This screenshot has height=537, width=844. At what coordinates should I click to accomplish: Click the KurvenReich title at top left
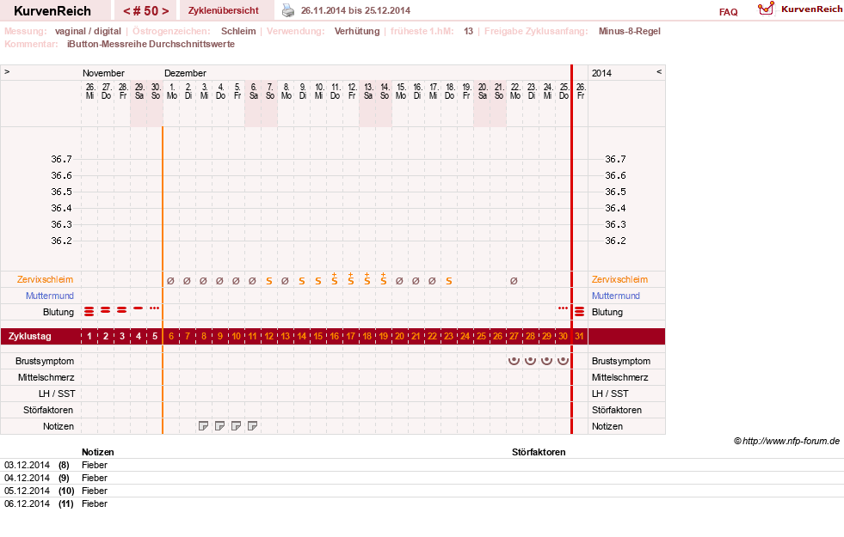(x=52, y=11)
